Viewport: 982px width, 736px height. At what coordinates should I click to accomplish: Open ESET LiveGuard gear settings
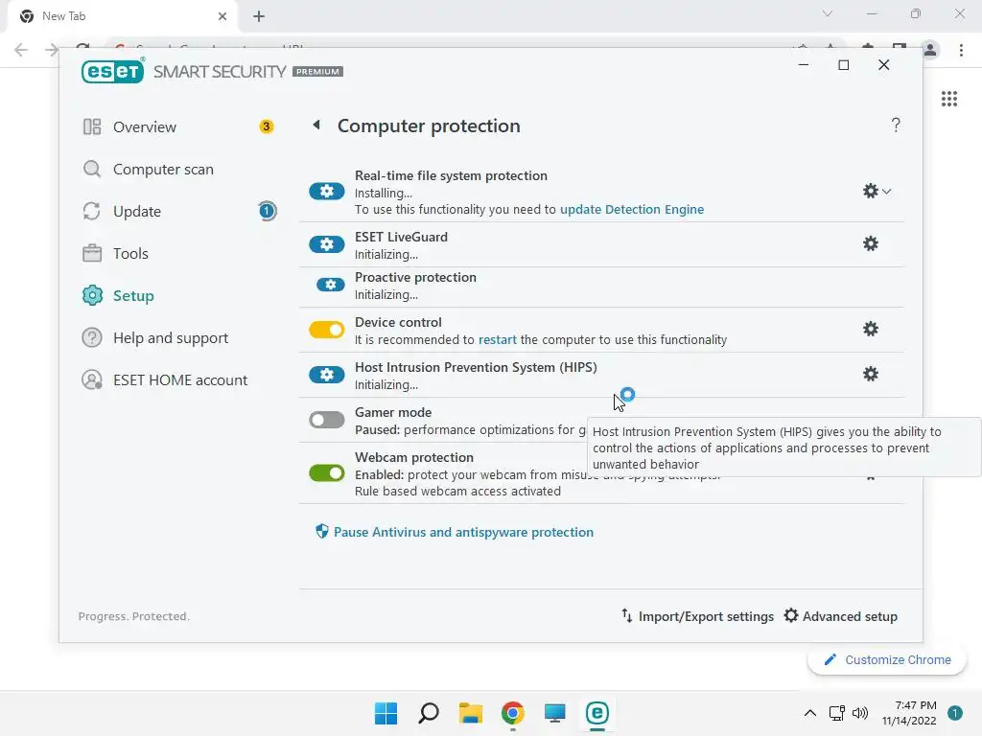[871, 243]
